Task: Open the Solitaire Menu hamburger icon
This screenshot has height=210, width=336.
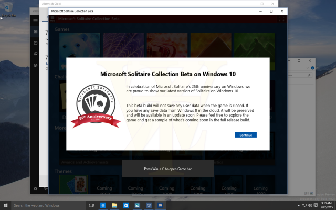Action: pos(52,19)
